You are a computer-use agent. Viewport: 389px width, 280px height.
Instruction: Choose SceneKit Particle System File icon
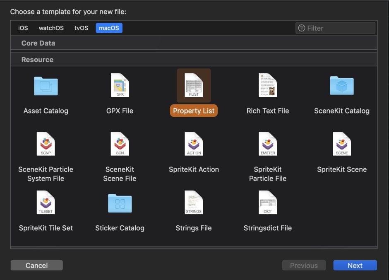pyautogui.click(x=46, y=144)
